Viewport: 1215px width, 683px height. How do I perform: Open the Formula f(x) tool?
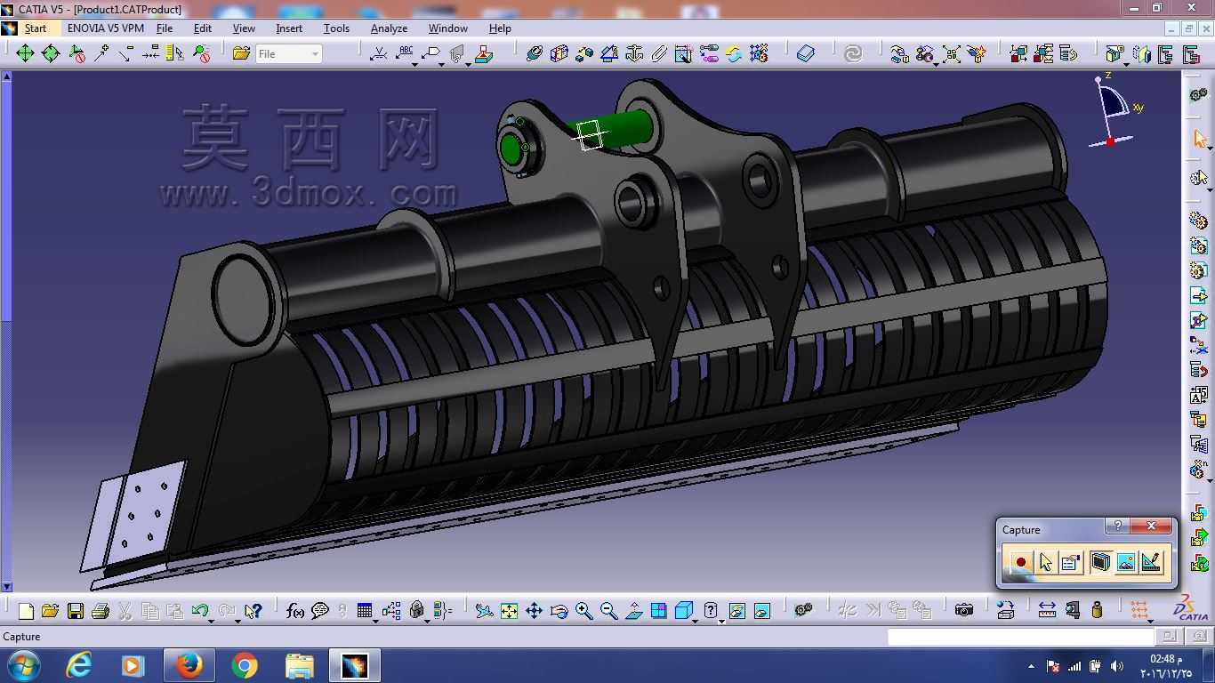coord(295,611)
